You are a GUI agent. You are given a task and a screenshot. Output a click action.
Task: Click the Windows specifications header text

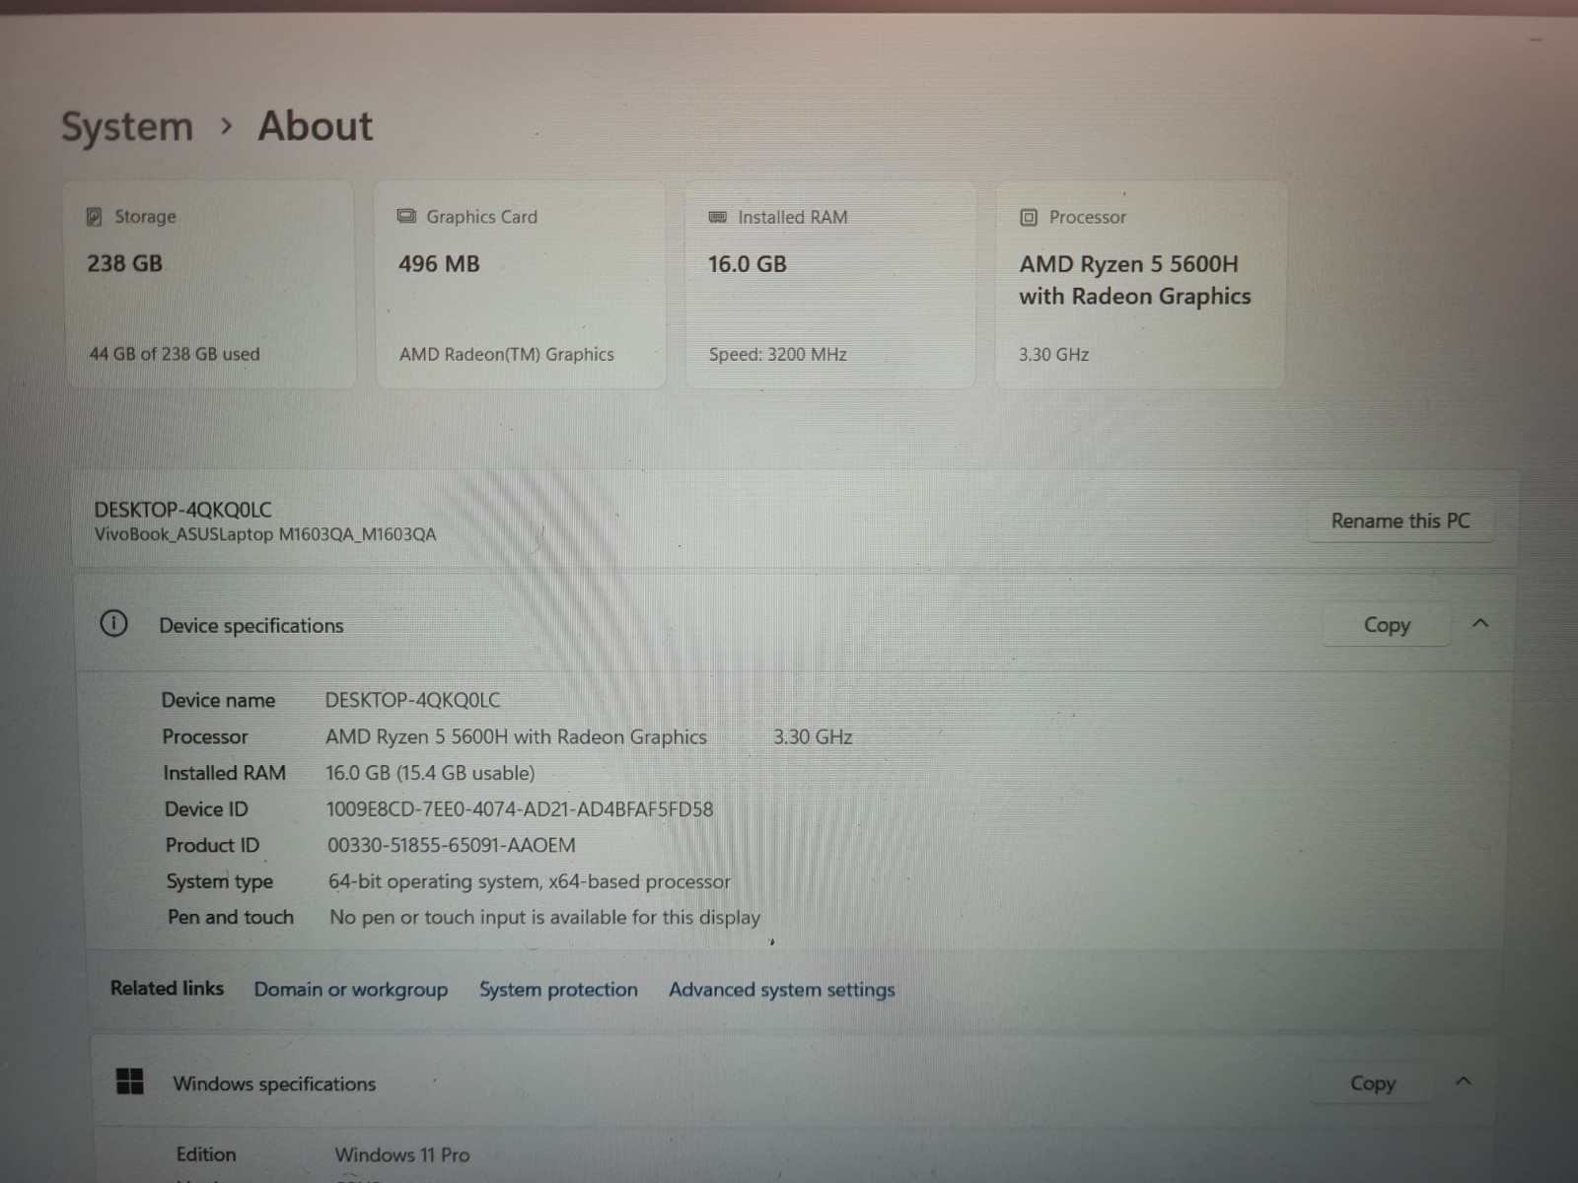click(x=274, y=1083)
